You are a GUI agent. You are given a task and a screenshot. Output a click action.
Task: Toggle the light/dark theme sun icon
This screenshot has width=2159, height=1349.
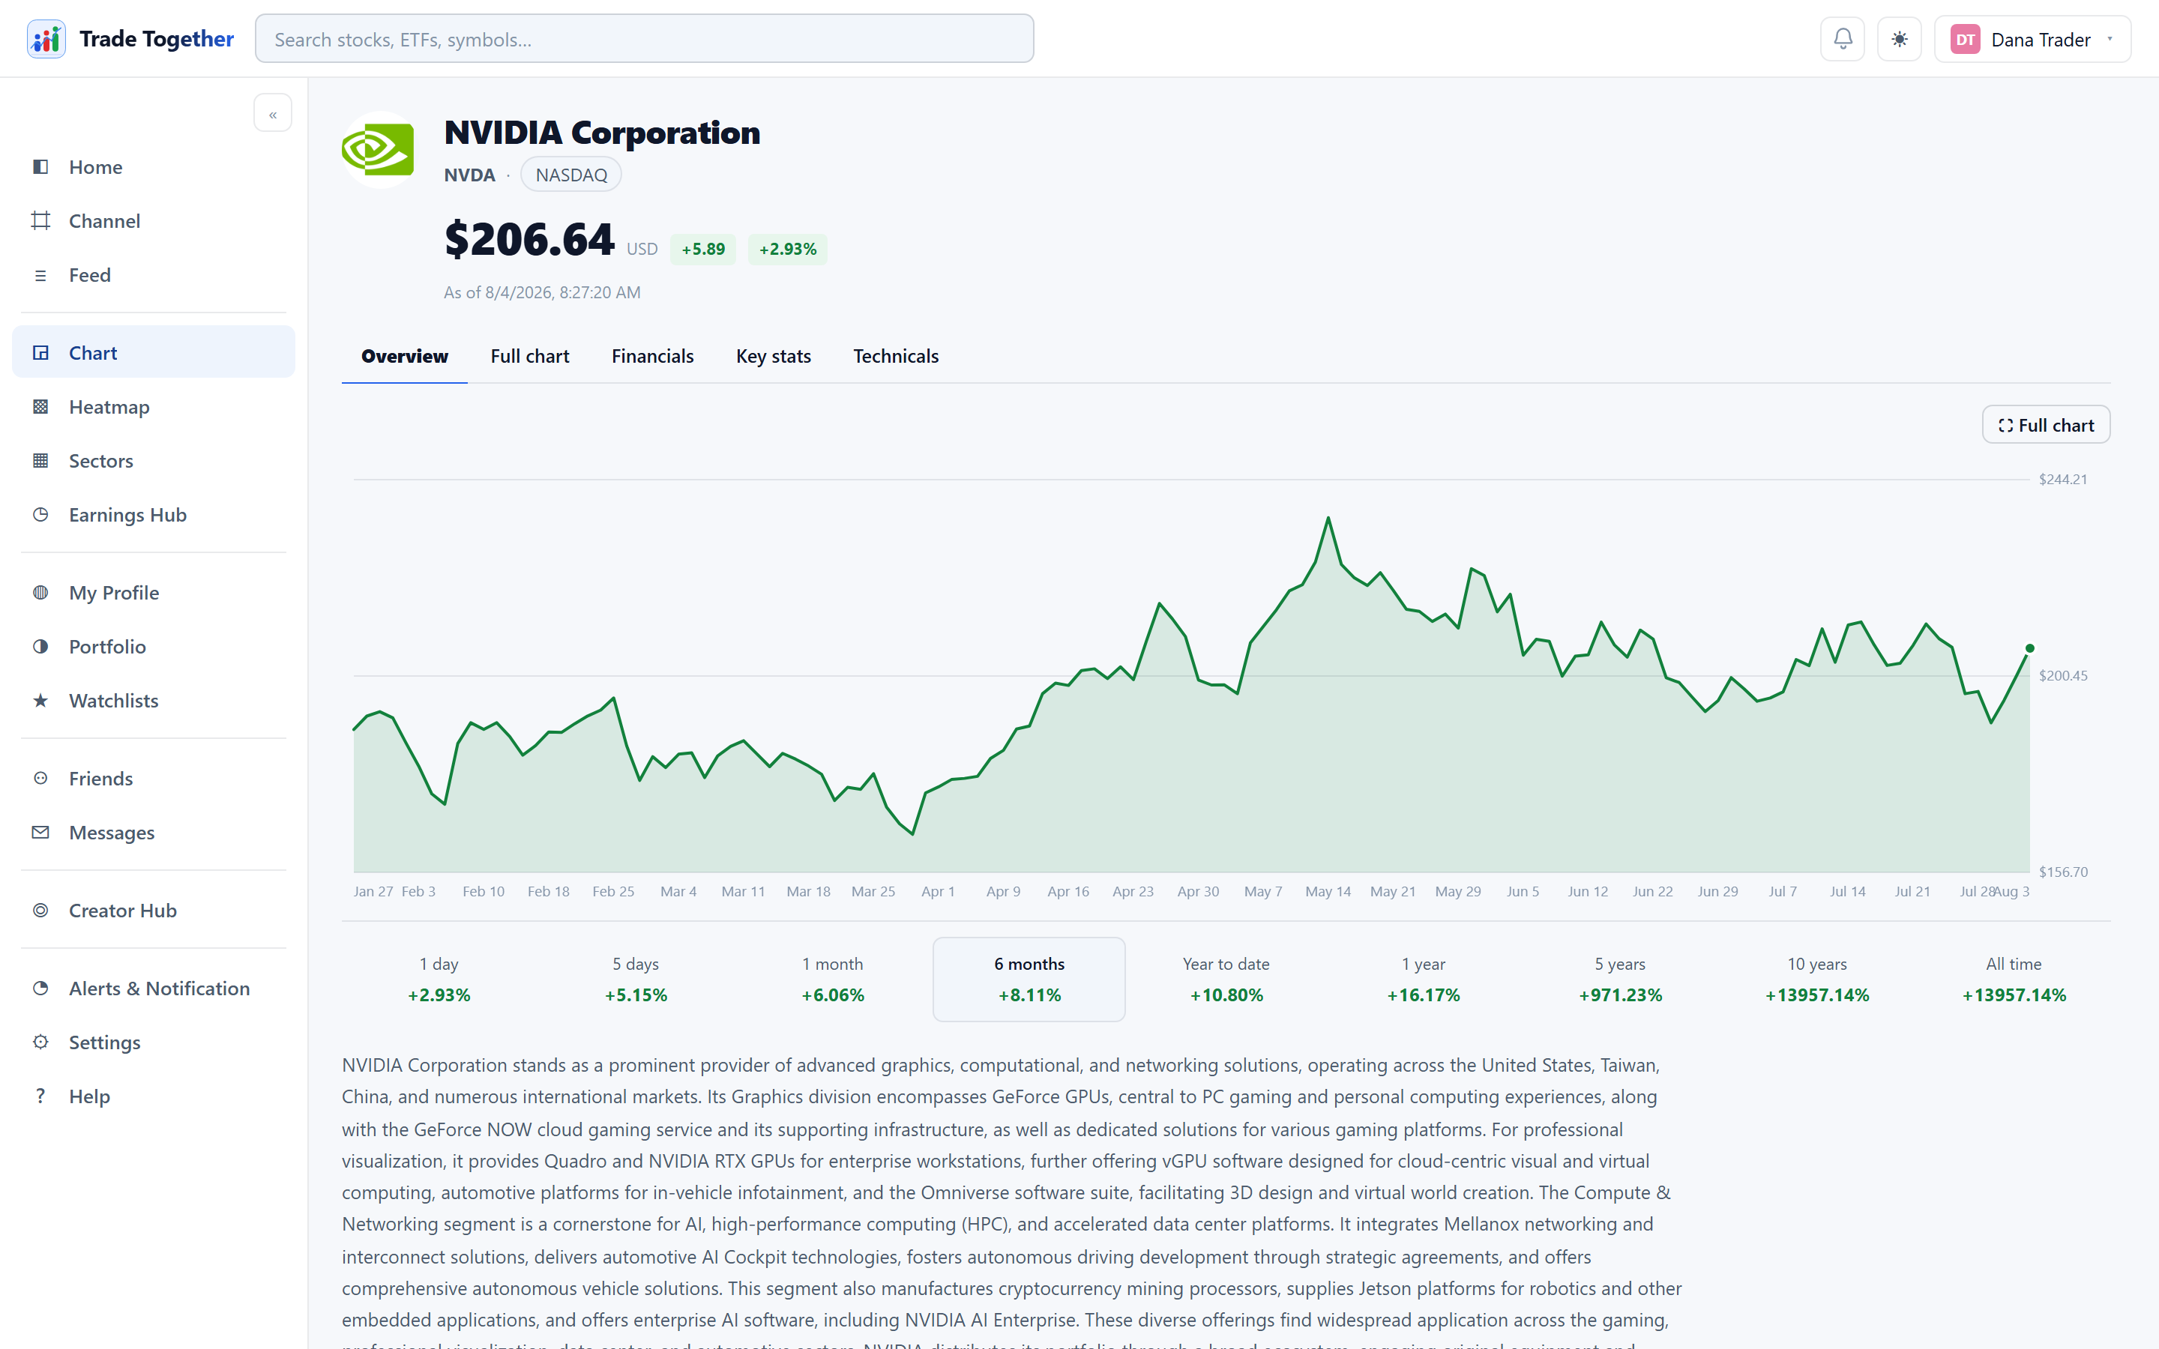[x=1900, y=39]
